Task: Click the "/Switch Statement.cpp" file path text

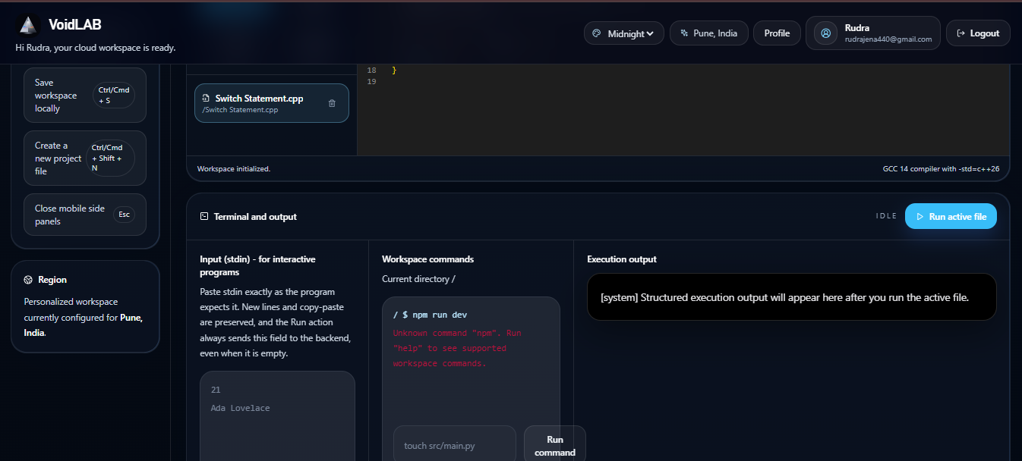Action: [240, 110]
